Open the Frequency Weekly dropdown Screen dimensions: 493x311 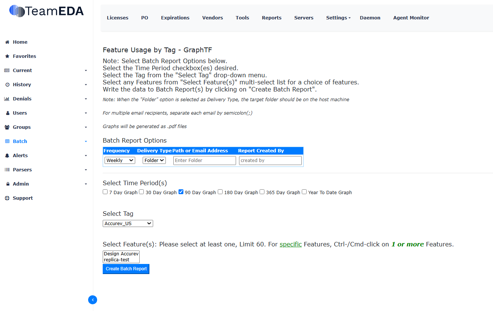pyautogui.click(x=120, y=160)
